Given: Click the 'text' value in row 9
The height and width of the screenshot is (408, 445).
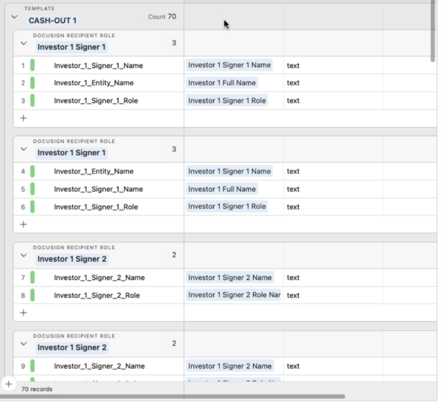Looking at the screenshot, I should 293,366.
